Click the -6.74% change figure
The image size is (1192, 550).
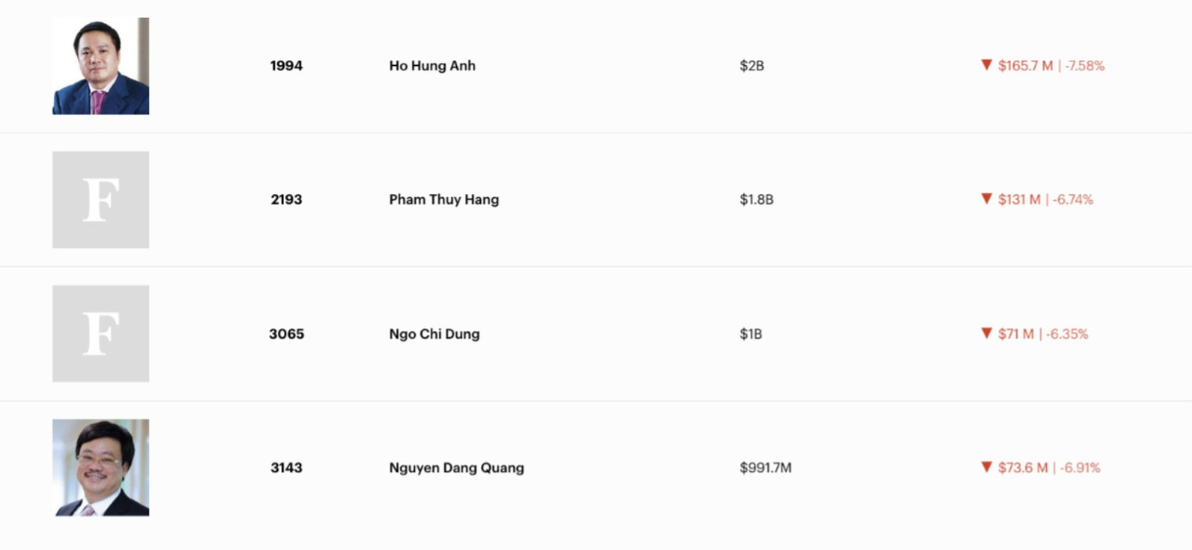point(1073,200)
